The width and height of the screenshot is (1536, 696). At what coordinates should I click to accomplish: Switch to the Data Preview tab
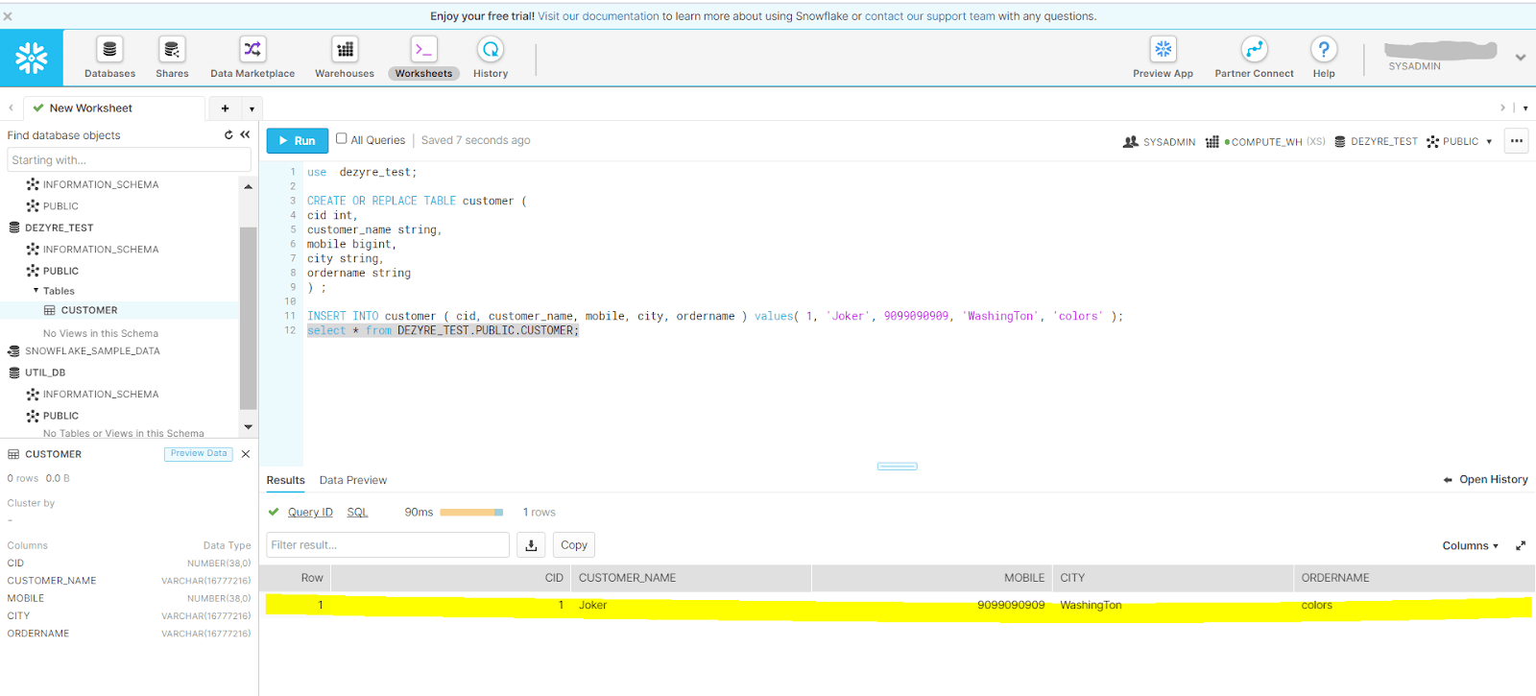[x=353, y=480]
